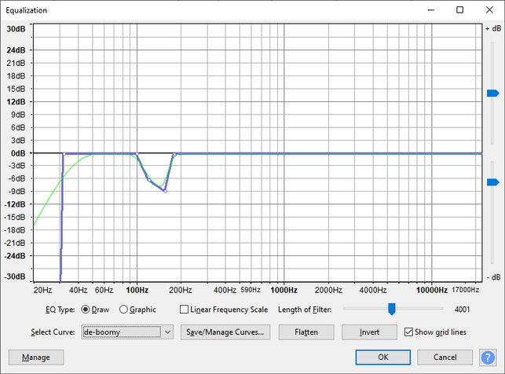Image resolution: width=505 pixels, height=374 pixels.
Task: Flatten the EQ curve
Action: coord(306,332)
